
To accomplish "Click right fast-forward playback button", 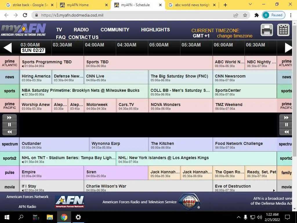I will [x=286, y=118].
